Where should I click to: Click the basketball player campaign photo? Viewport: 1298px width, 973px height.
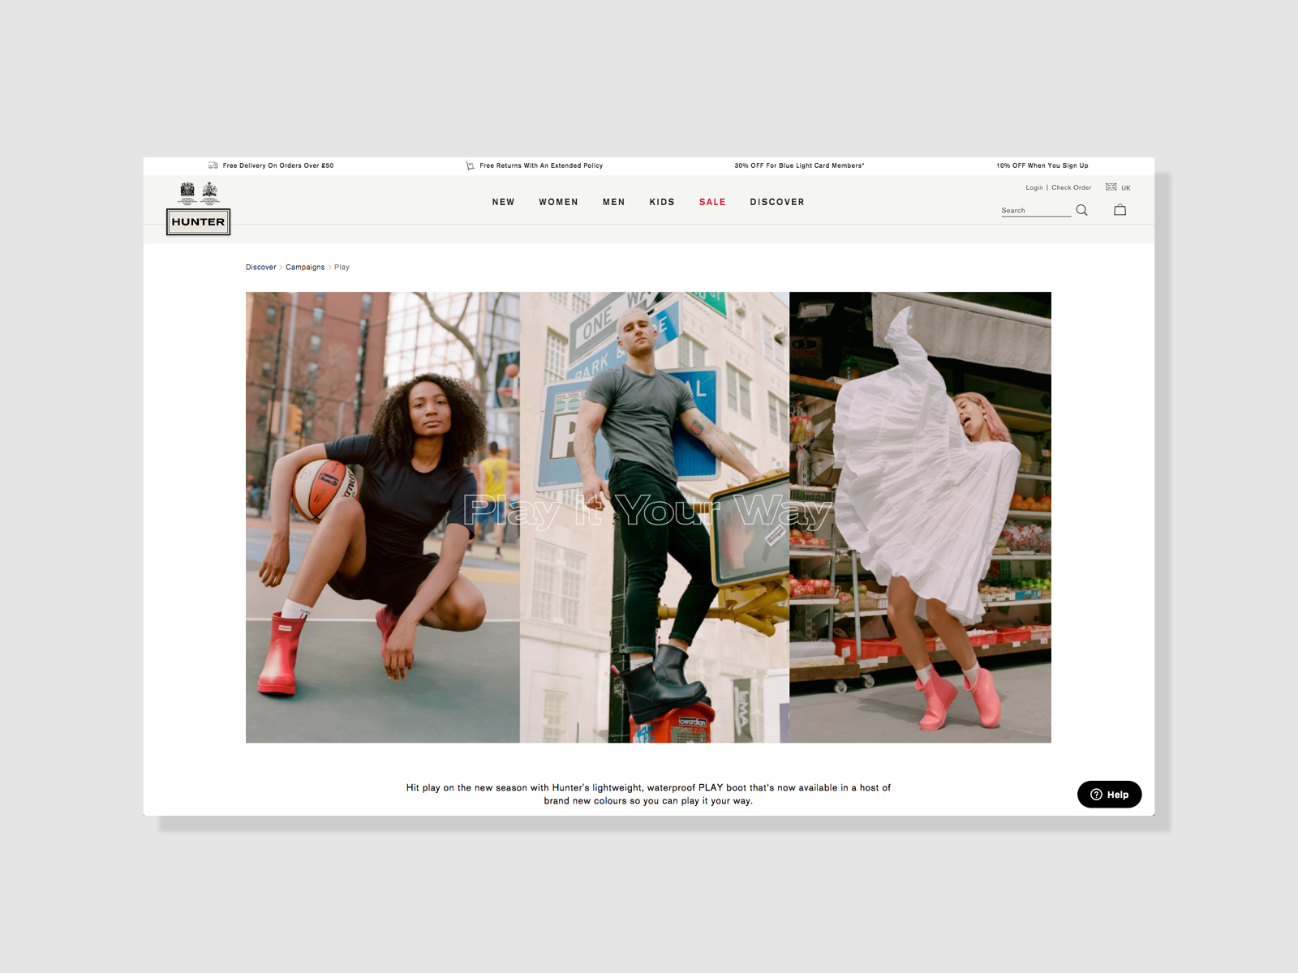tap(383, 517)
